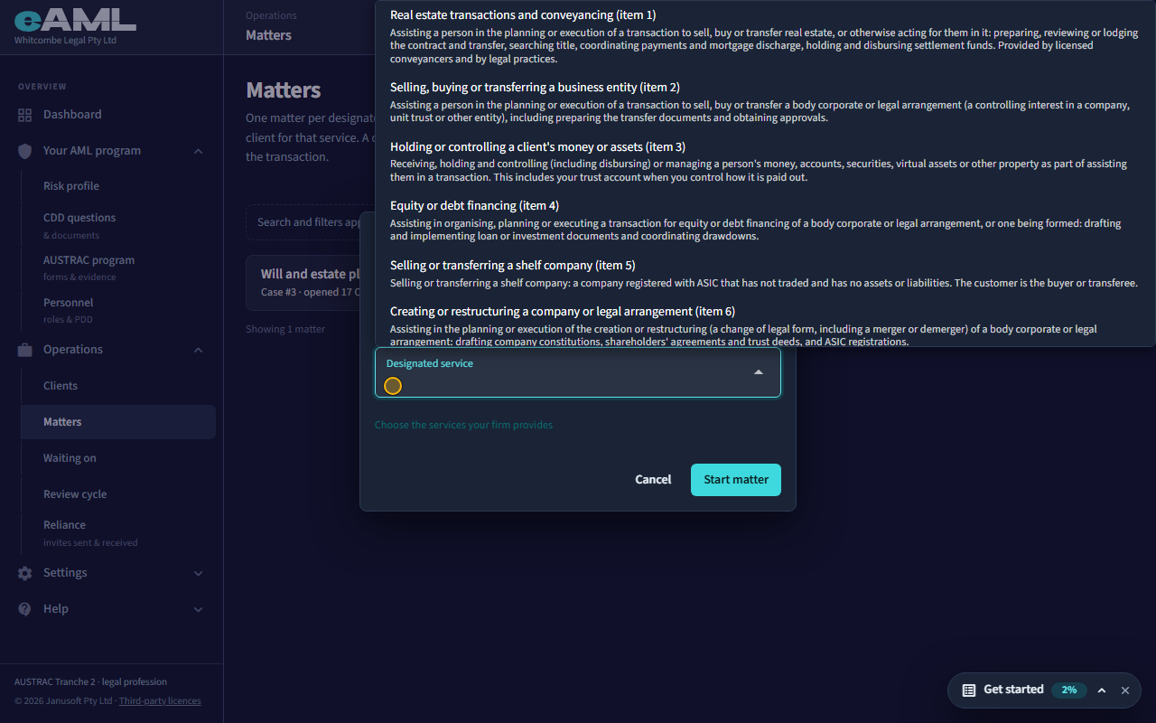Click the Start matter button
1156x723 pixels.
point(736,480)
